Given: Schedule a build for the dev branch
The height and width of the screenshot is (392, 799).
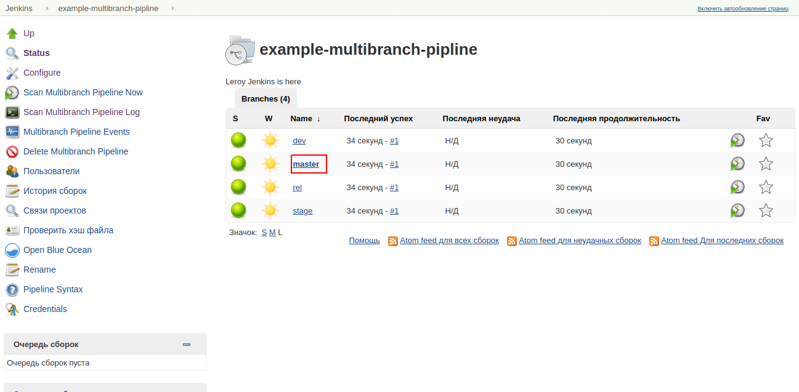Looking at the screenshot, I should click(x=737, y=141).
